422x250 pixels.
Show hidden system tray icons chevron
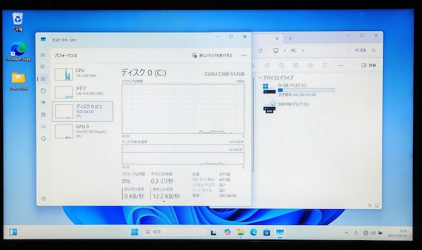[346, 233]
